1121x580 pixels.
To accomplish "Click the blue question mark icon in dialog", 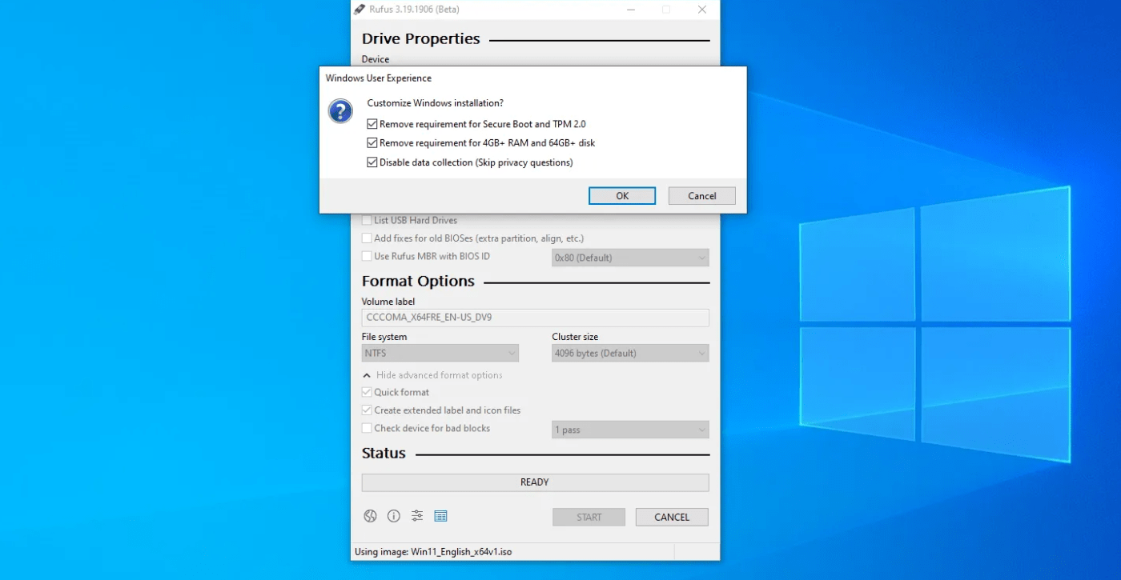I will (x=340, y=111).
